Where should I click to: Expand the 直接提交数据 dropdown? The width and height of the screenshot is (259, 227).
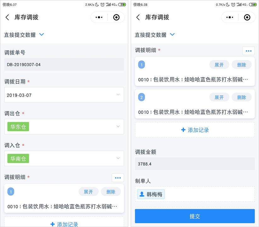41,35
